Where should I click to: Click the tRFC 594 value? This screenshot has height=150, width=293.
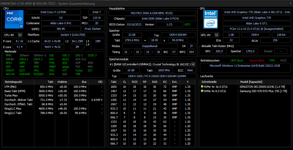(x=191, y=52)
